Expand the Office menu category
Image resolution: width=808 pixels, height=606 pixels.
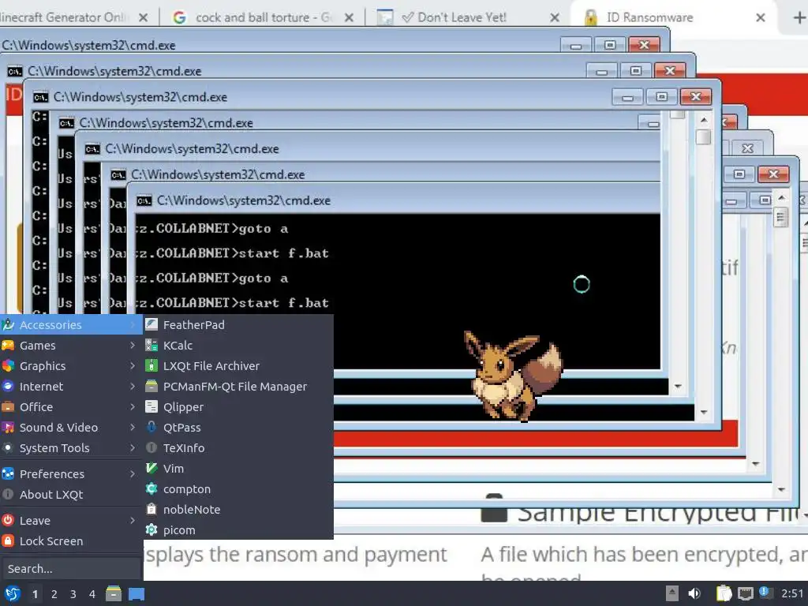(71, 407)
